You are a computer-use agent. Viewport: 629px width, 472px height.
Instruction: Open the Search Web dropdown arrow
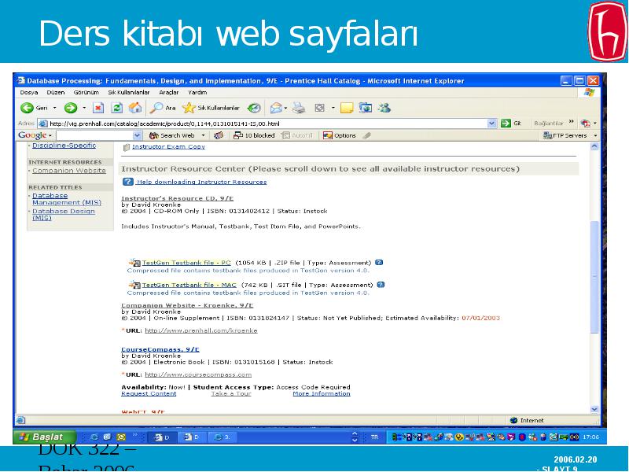(x=203, y=135)
